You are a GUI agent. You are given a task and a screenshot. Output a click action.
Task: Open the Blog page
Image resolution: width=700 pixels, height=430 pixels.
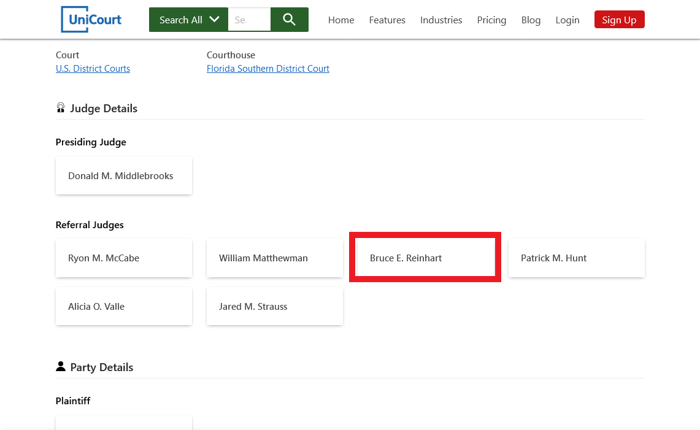click(531, 20)
